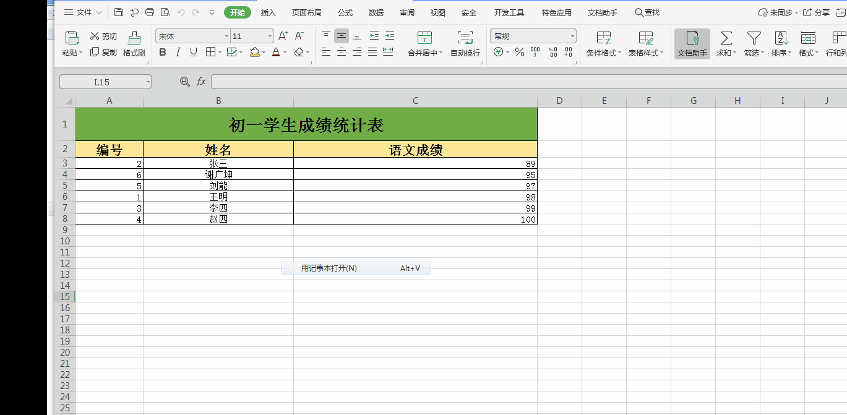Image resolution: width=847 pixels, height=415 pixels.
Task: Switch to the 公式 ribbon tab
Action: [x=345, y=12]
